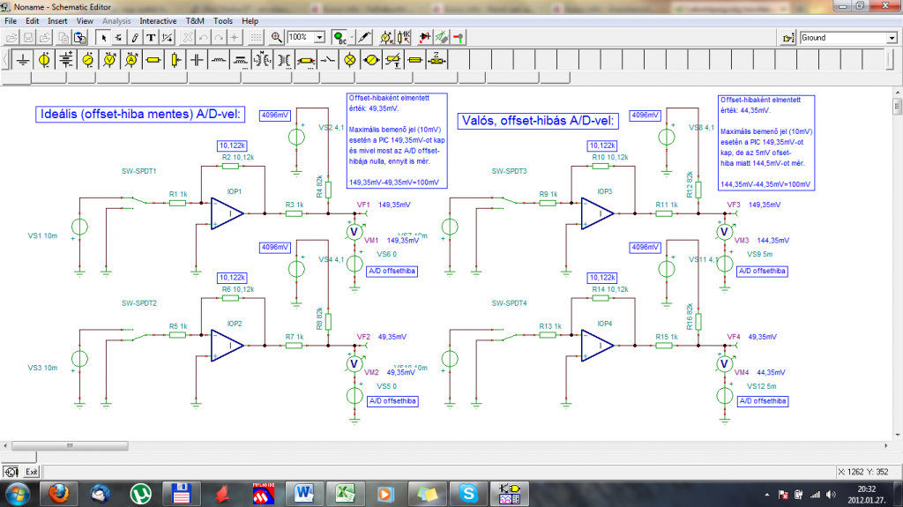The width and height of the screenshot is (903, 507).
Task: Toggle DC interactive mode button
Action: (340, 37)
